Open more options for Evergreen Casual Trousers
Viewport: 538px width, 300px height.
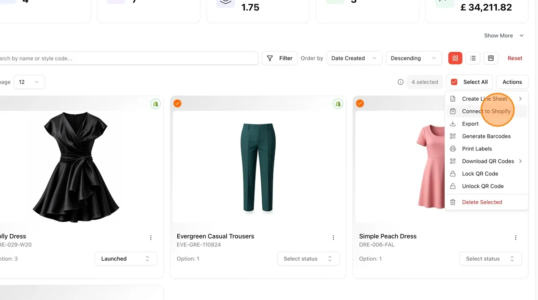333,238
